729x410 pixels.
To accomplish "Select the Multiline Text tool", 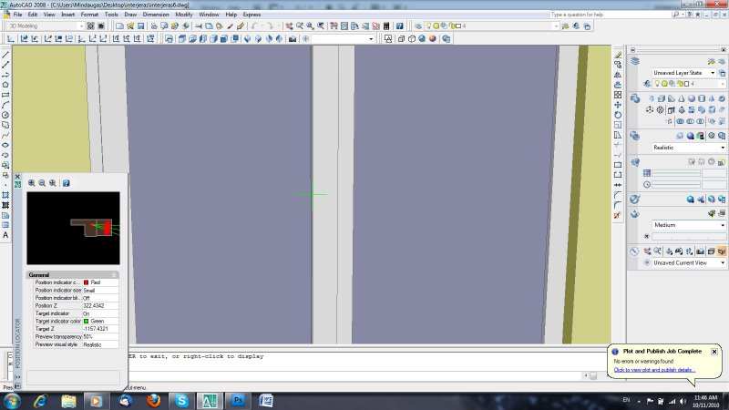I will (x=5, y=235).
